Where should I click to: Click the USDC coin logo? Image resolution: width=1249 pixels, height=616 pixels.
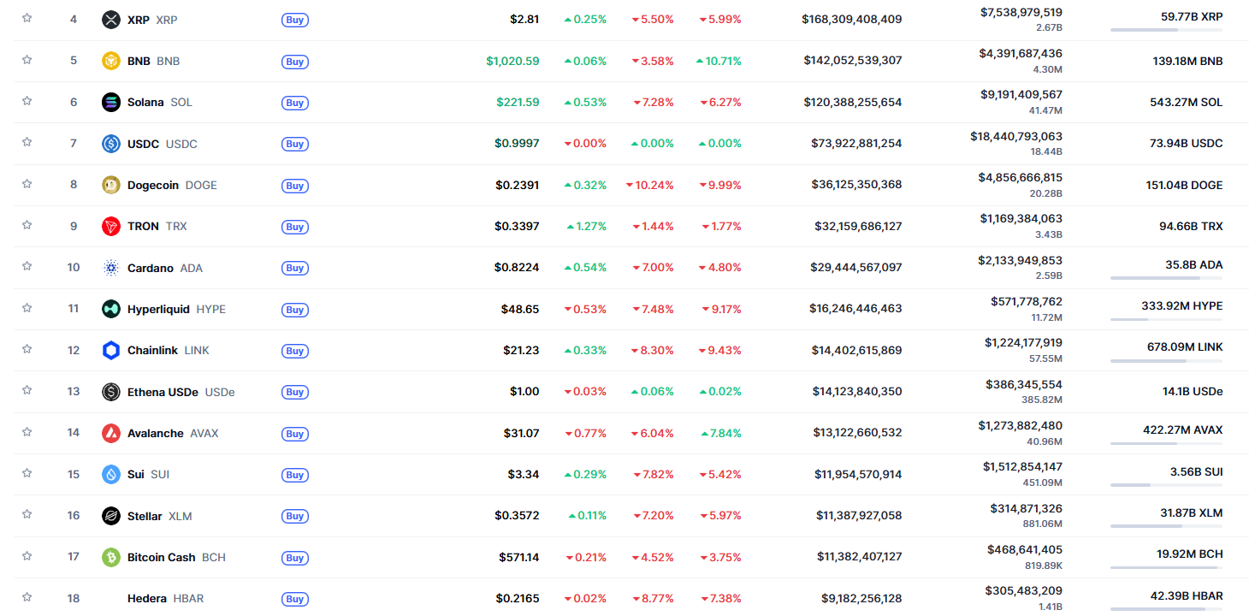tap(110, 144)
